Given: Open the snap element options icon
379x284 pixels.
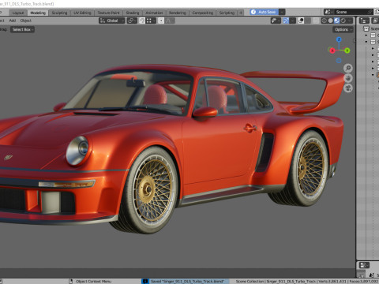Looking at the screenshot, I should click(x=151, y=21).
